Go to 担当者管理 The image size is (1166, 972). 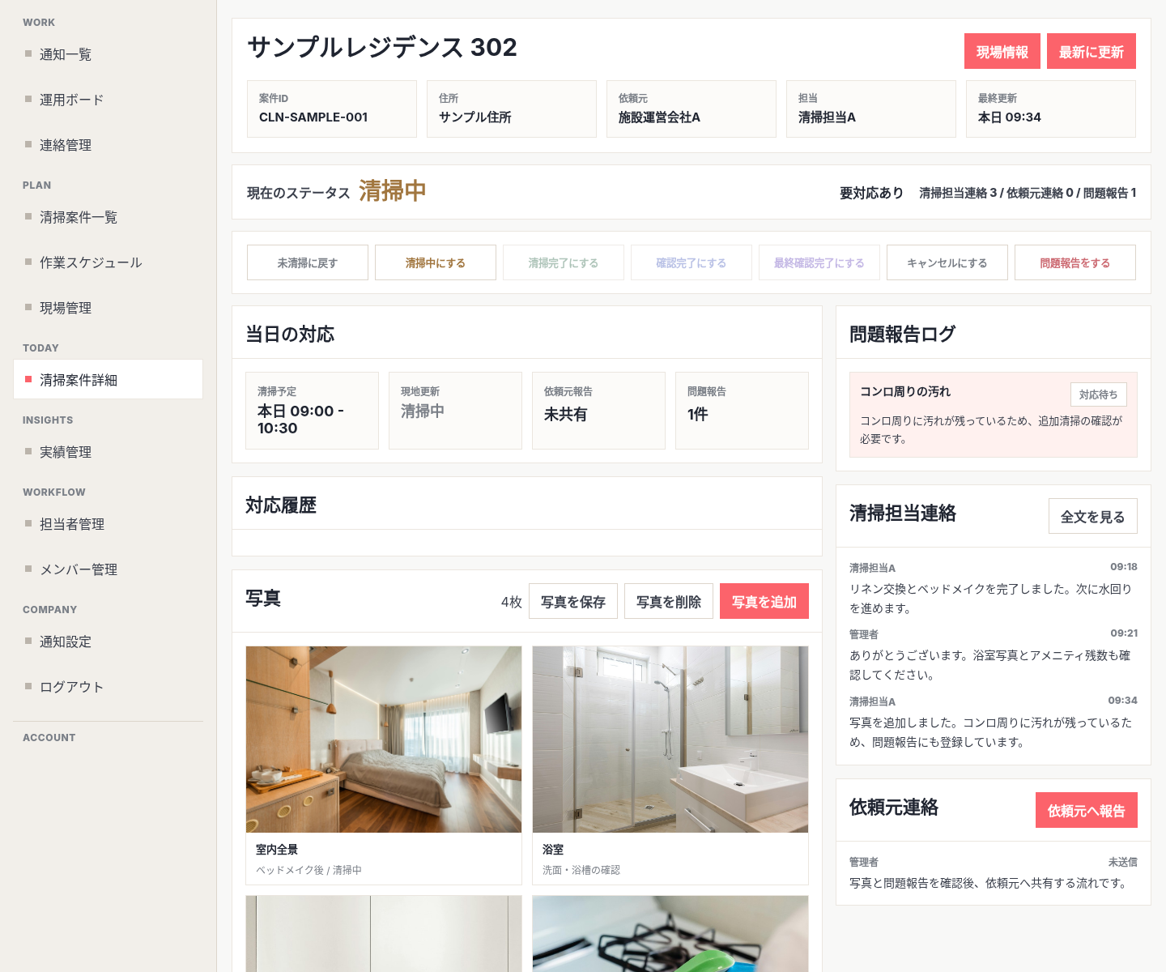click(108, 524)
